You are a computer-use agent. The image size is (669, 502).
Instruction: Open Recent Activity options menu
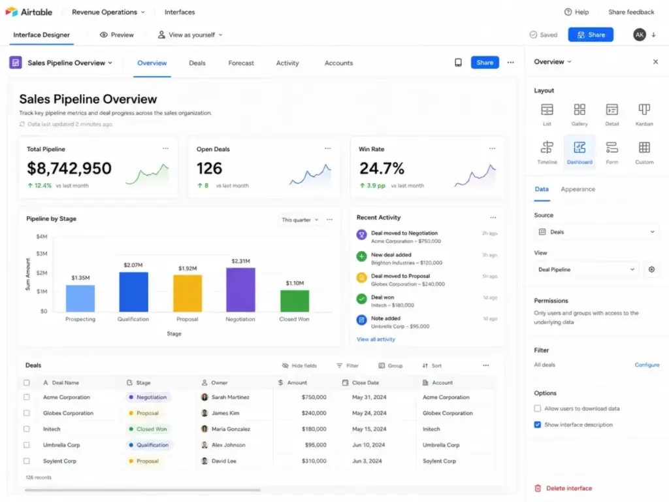click(493, 218)
